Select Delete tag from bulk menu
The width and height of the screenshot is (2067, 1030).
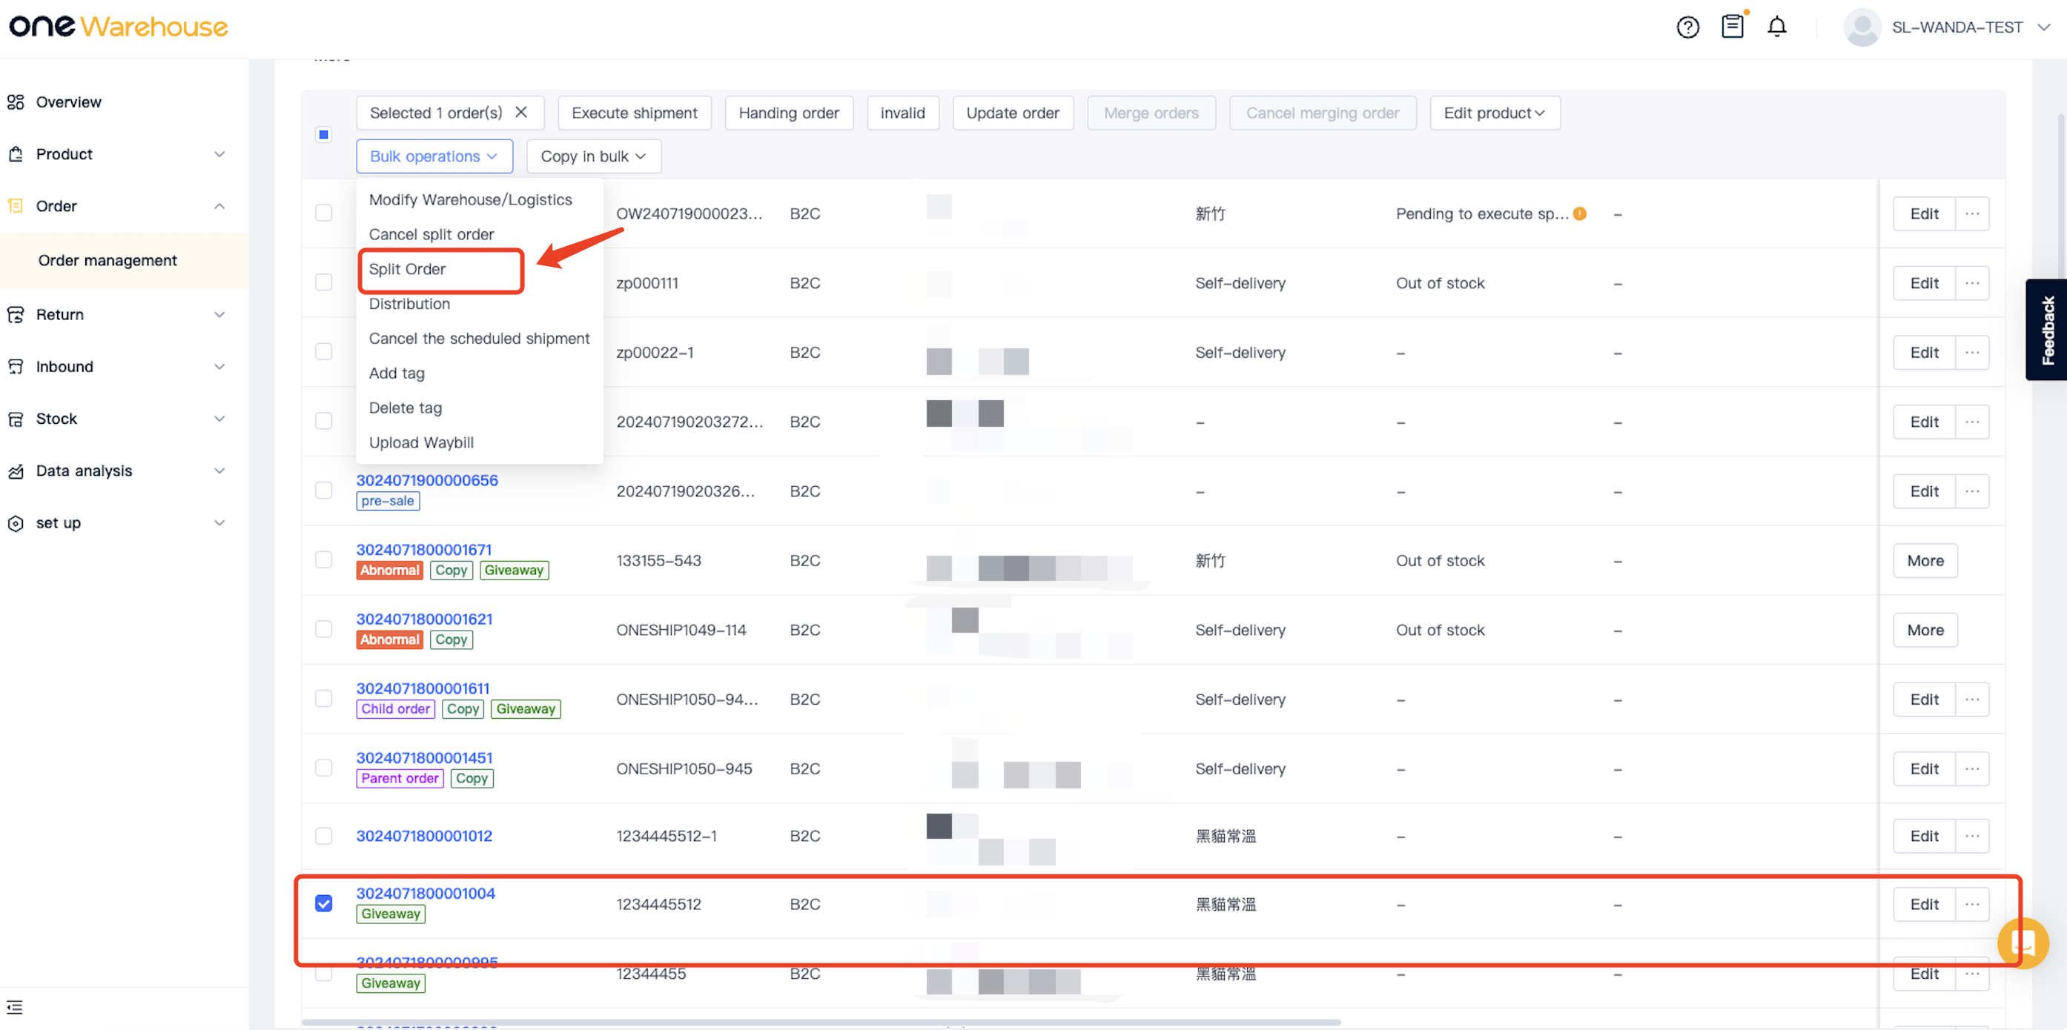coord(406,408)
